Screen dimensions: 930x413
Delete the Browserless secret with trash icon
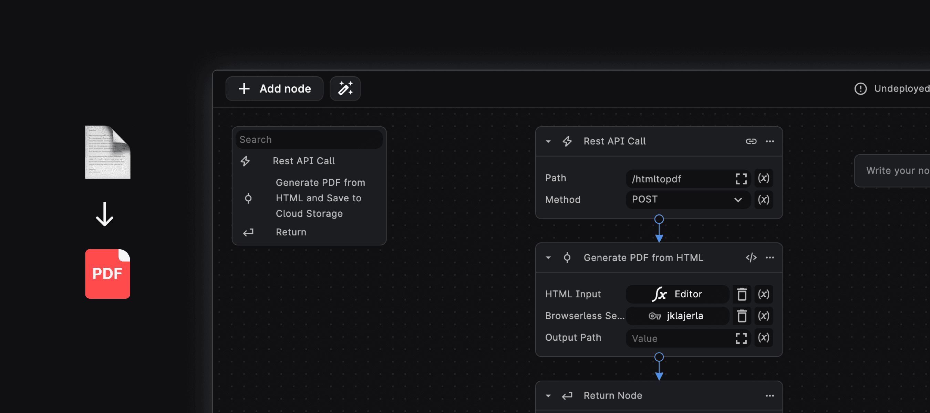click(742, 316)
